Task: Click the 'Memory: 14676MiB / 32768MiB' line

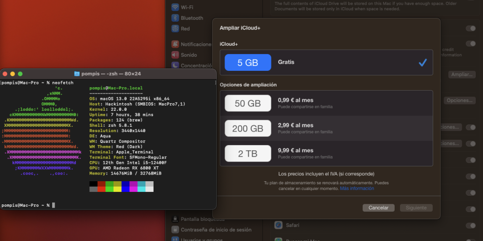Action: tap(126, 174)
